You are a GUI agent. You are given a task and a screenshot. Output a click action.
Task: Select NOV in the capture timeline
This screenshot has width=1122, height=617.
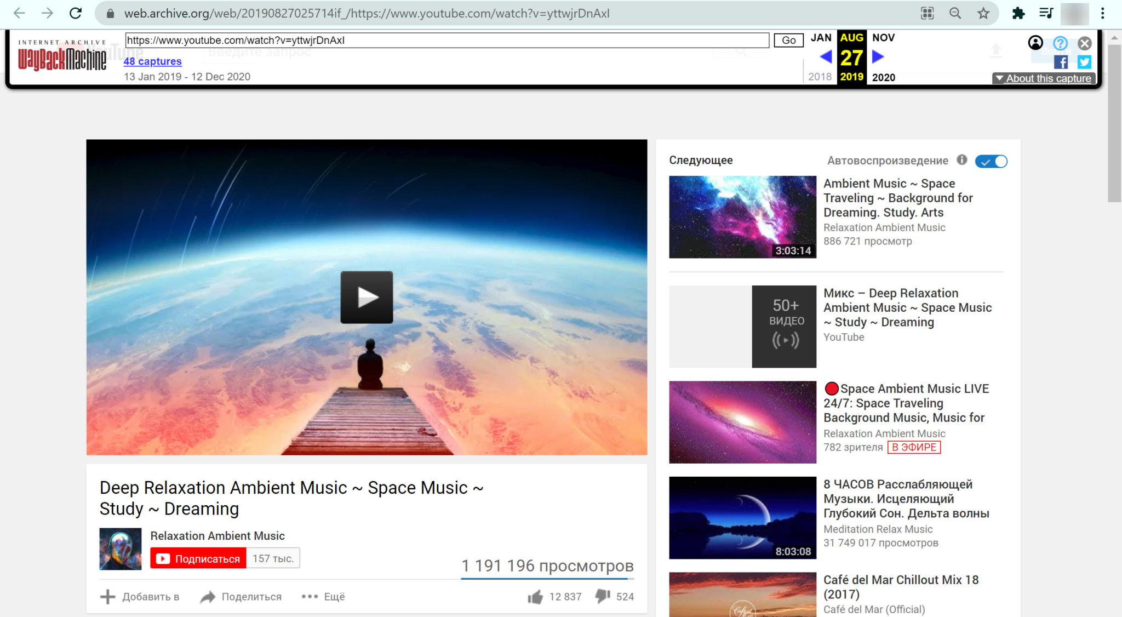coord(884,38)
